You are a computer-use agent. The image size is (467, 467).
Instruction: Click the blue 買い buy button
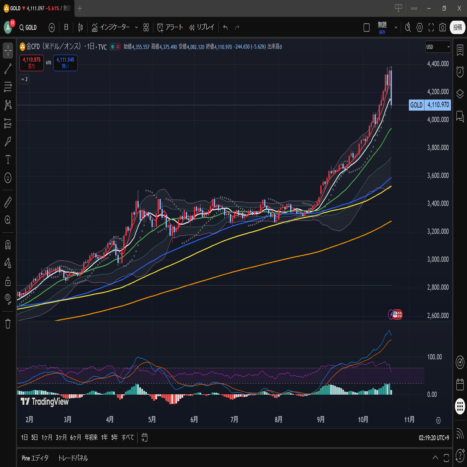65,63
